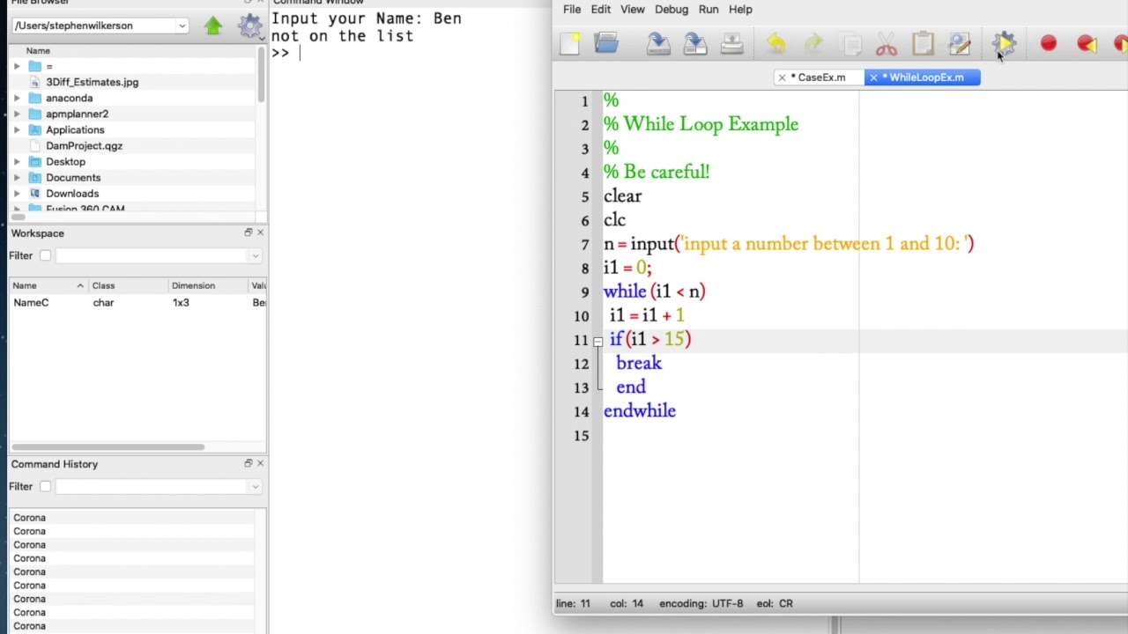Select the DamProject.qgz file
Screen dimensions: 1128x634
(x=84, y=145)
